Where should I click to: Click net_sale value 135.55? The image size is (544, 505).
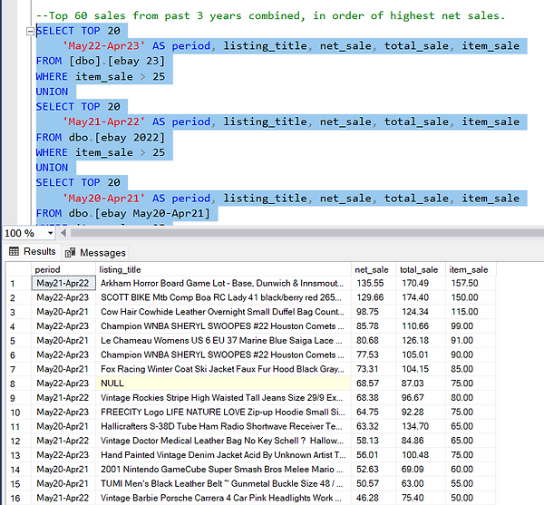(x=370, y=284)
